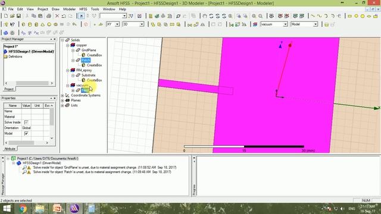
Task: Open the Modeler menu
Action: (x=69, y=10)
